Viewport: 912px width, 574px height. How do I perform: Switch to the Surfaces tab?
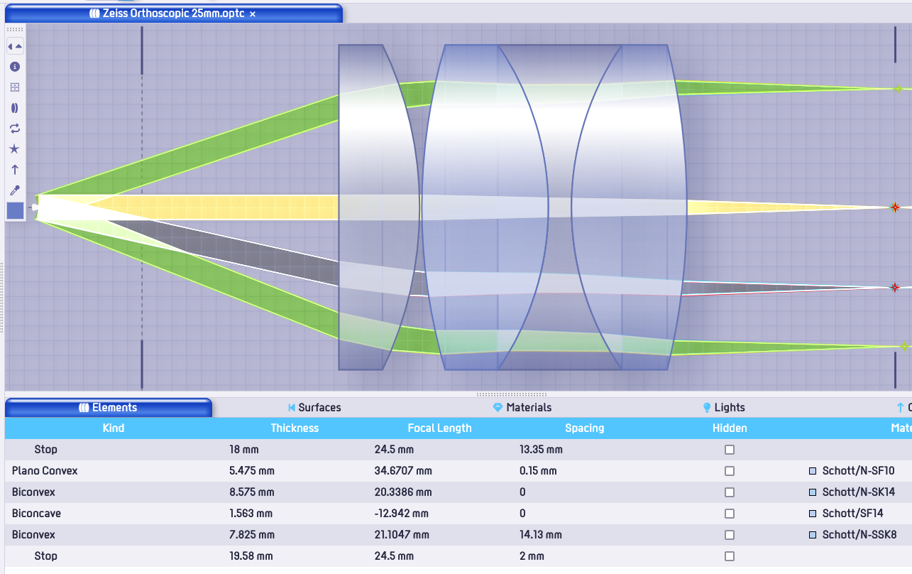click(x=314, y=408)
